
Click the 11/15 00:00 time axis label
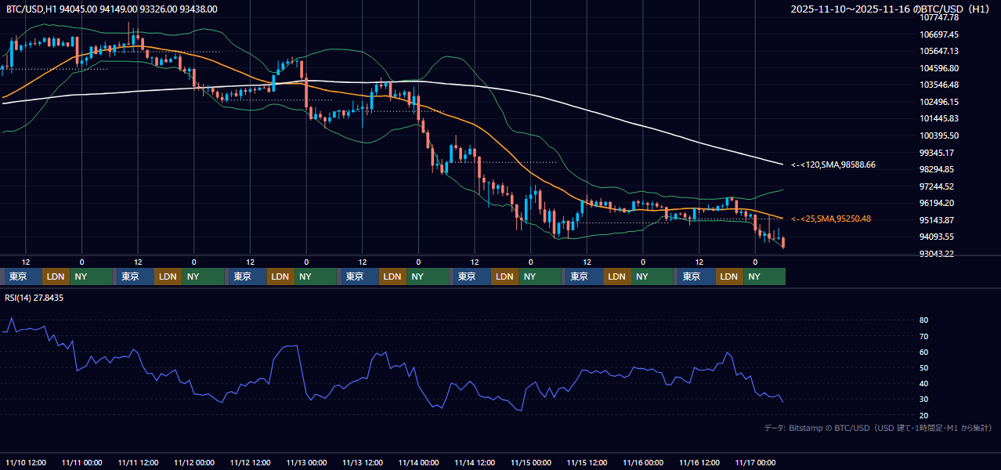pyautogui.click(x=531, y=463)
